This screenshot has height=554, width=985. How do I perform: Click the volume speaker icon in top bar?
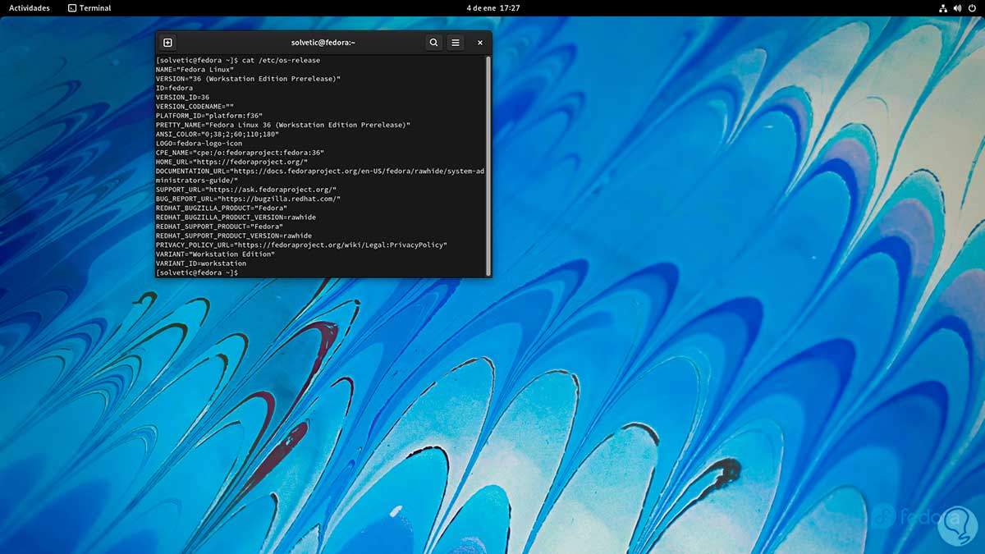click(957, 8)
